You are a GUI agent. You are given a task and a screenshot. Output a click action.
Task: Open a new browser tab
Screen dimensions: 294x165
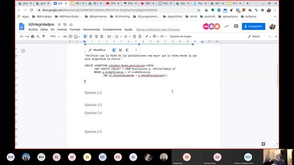(x=248, y=3)
